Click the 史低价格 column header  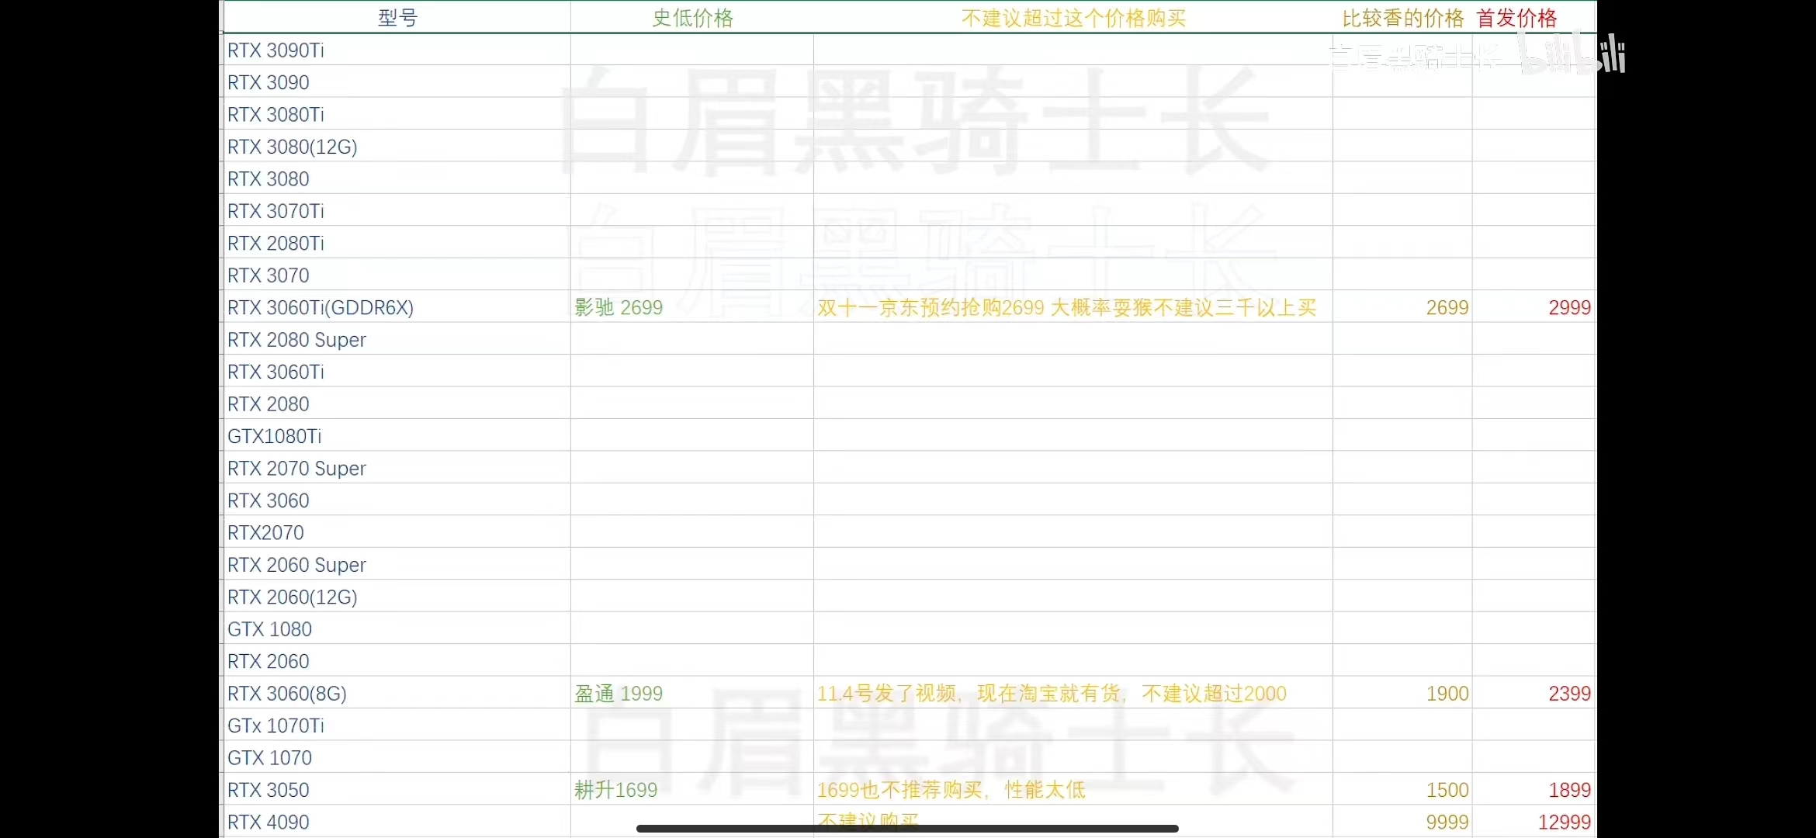pos(692,18)
